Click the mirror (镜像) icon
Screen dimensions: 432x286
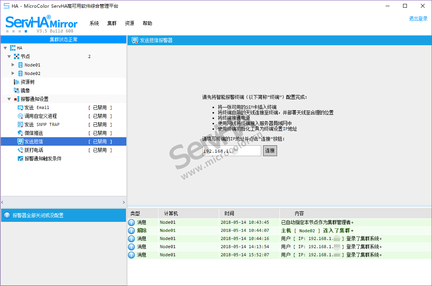click(17, 90)
